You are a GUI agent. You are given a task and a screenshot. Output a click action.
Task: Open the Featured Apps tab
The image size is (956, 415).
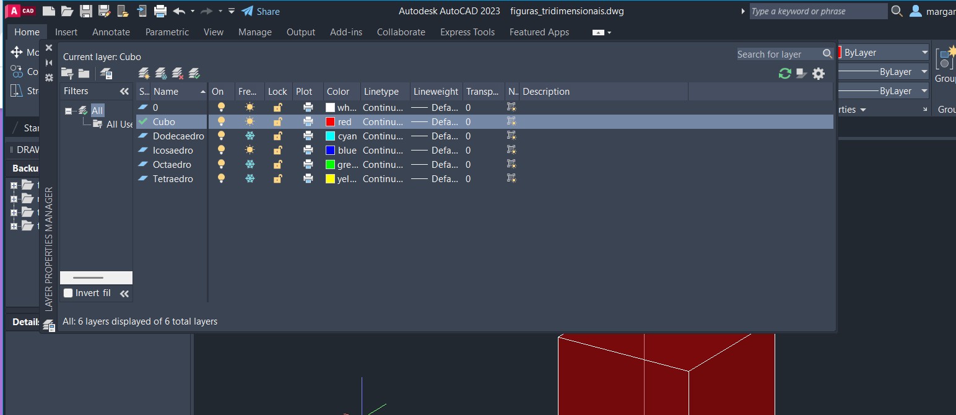tap(539, 32)
